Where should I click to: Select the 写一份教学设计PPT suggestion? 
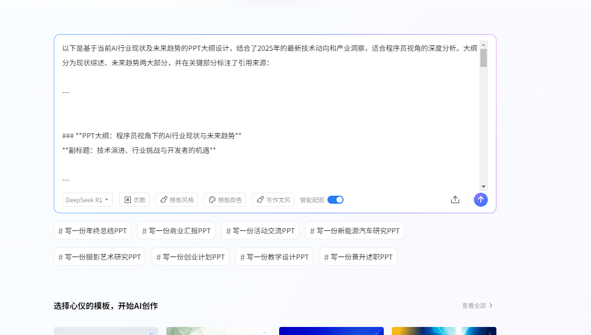275,257
